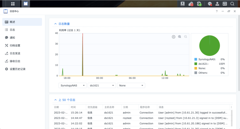This screenshot has height=129, width=240.
Task: Open column options menu in log table
Action: click(x=231, y=107)
